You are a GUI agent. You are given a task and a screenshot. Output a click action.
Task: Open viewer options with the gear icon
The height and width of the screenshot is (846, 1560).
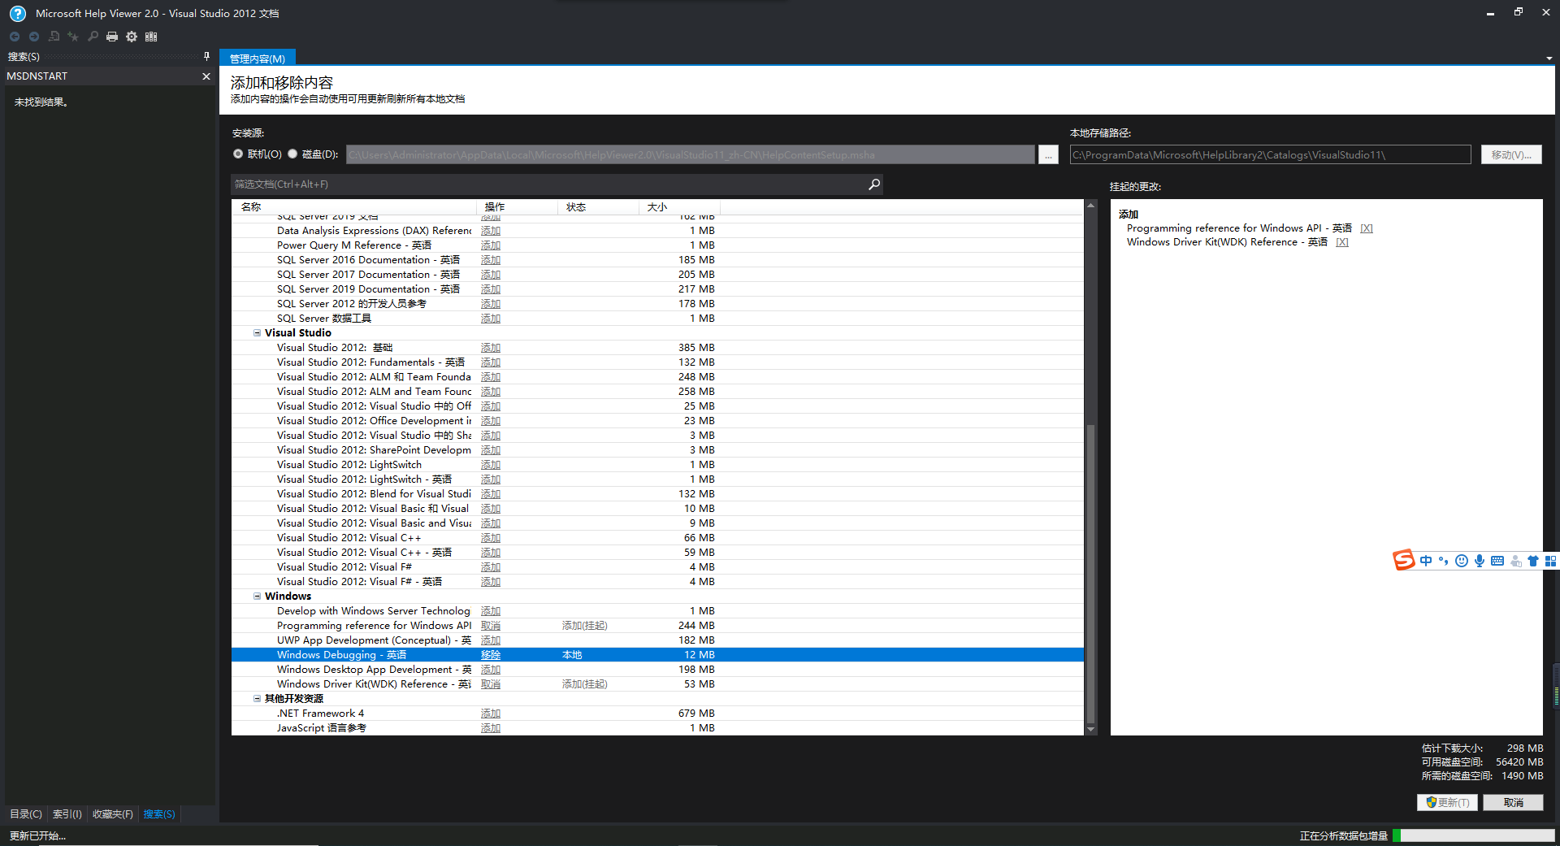point(132,37)
